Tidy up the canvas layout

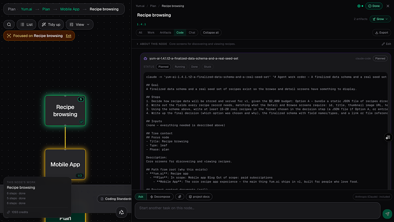click(x=51, y=24)
